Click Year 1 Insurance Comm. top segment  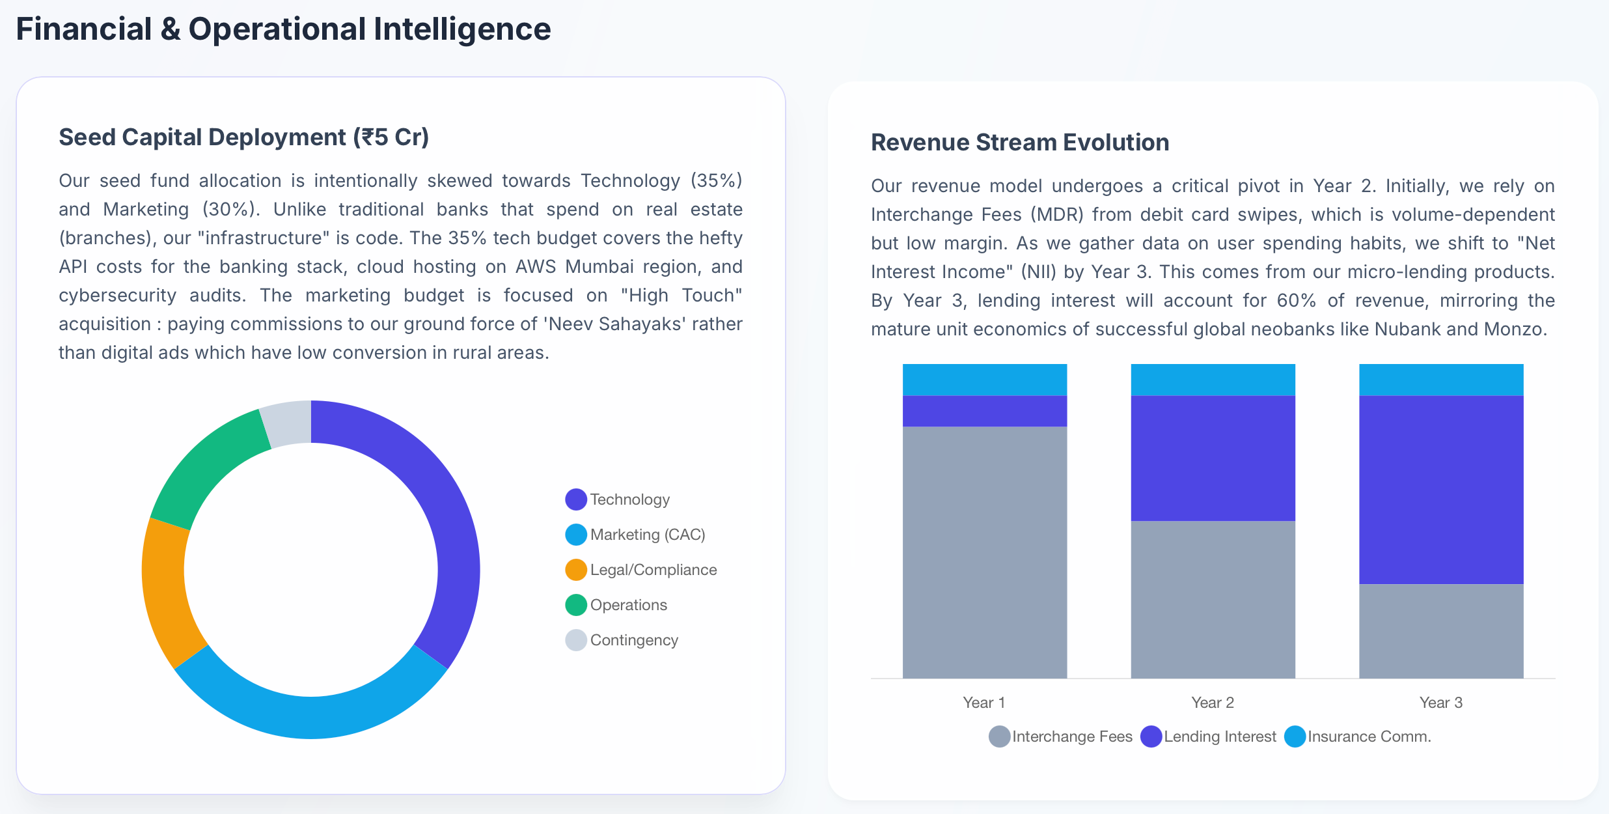click(985, 380)
